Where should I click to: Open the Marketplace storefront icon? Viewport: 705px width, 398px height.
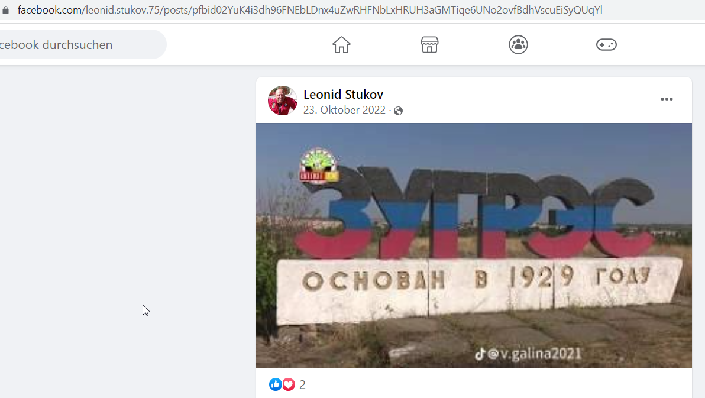coord(429,44)
